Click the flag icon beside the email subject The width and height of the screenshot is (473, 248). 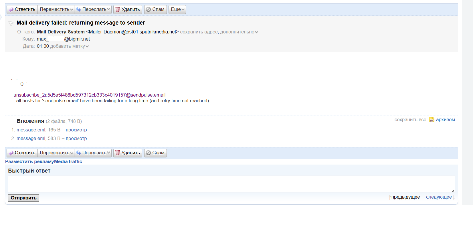click(x=11, y=23)
